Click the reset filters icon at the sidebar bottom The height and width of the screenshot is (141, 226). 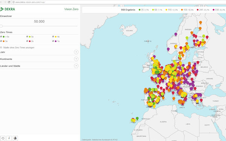point(3,138)
